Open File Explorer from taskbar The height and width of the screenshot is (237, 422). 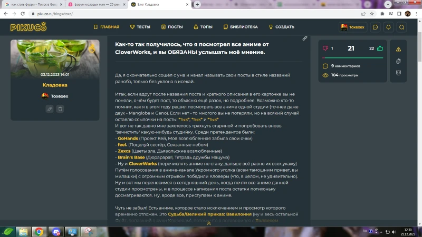23,232
